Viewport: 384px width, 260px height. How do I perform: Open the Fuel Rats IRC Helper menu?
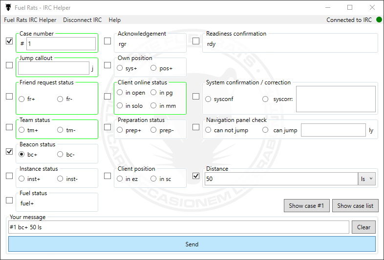(30, 20)
